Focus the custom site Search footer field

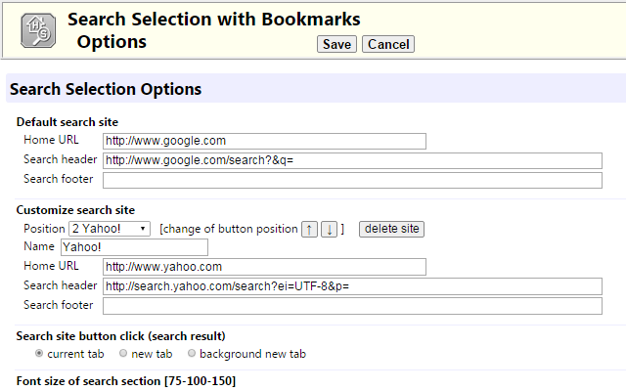(352, 306)
